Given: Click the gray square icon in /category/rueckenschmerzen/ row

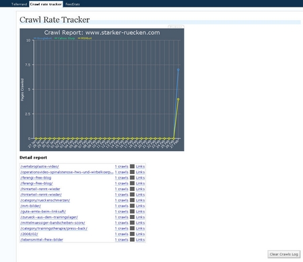Looking at the screenshot, I should (x=132, y=200).
